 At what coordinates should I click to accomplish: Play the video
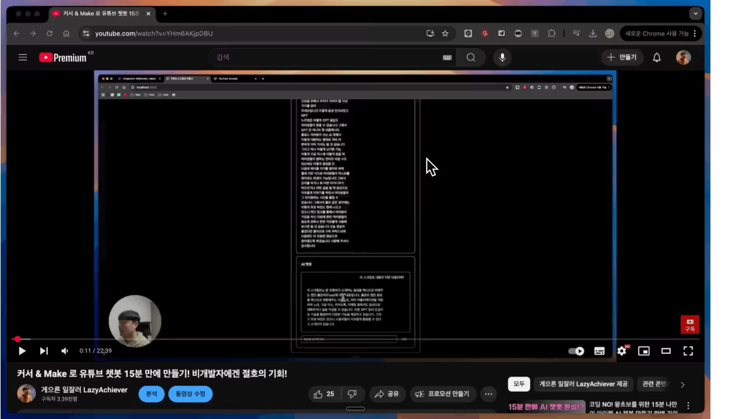click(x=22, y=351)
